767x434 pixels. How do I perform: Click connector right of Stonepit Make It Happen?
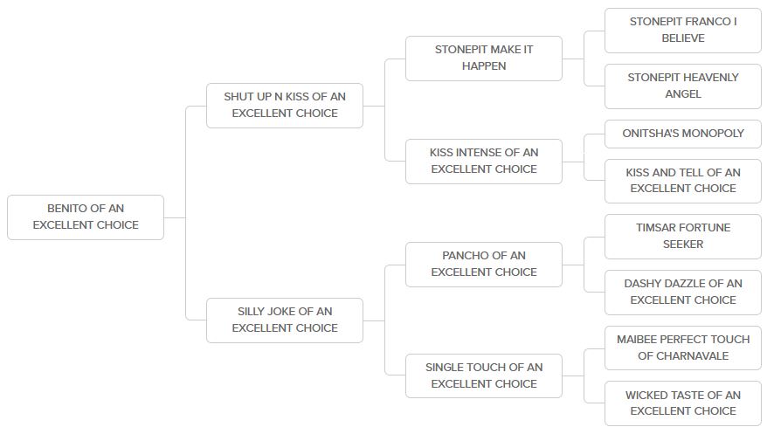pyautogui.click(x=573, y=59)
